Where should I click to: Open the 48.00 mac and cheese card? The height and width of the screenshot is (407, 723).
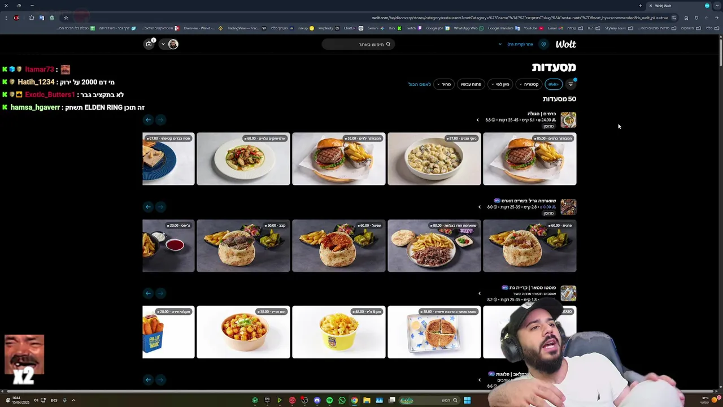pyautogui.click(x=339, y=332)
